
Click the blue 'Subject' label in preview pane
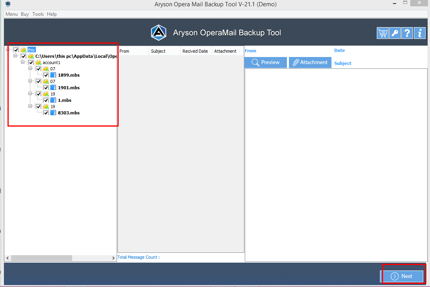[x=343, y=63]
